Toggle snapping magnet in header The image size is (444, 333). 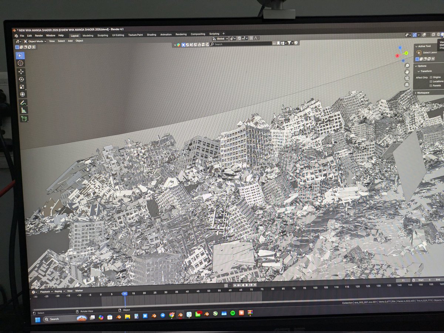click(x=239, y=38)
